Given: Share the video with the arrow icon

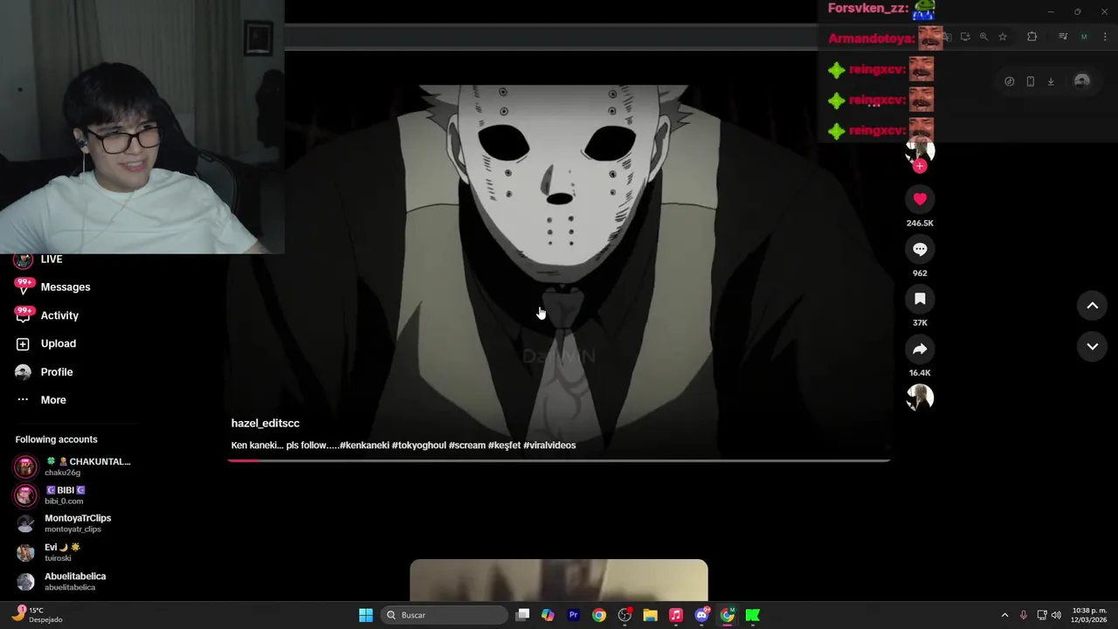Looking at the screenshot, I should [x=920, y=349].
